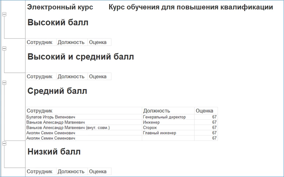
Task: Click the 'Инженер' position cell
Action: [168, 122]
